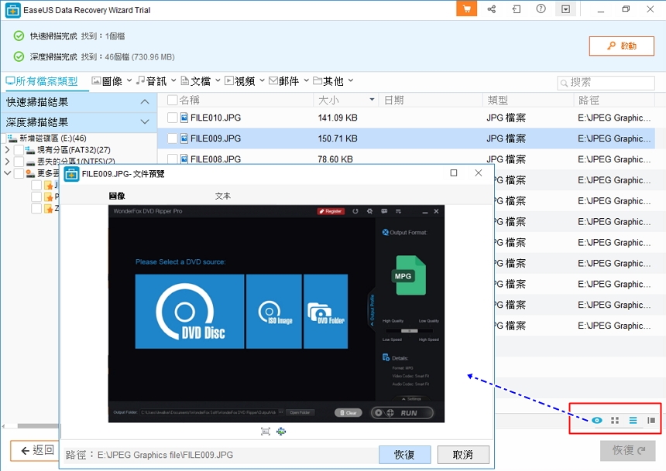Select the 其他 filter tab
The image size is (666, 471).
pyautogui.click(x=328, y=80)
